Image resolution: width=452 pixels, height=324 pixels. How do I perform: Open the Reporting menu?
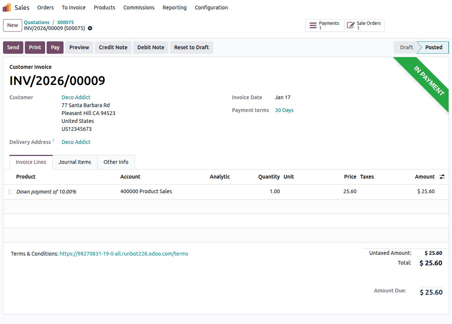click(174, 8)
